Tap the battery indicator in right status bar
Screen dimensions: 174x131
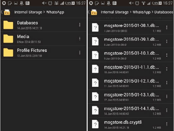(157, 3)
